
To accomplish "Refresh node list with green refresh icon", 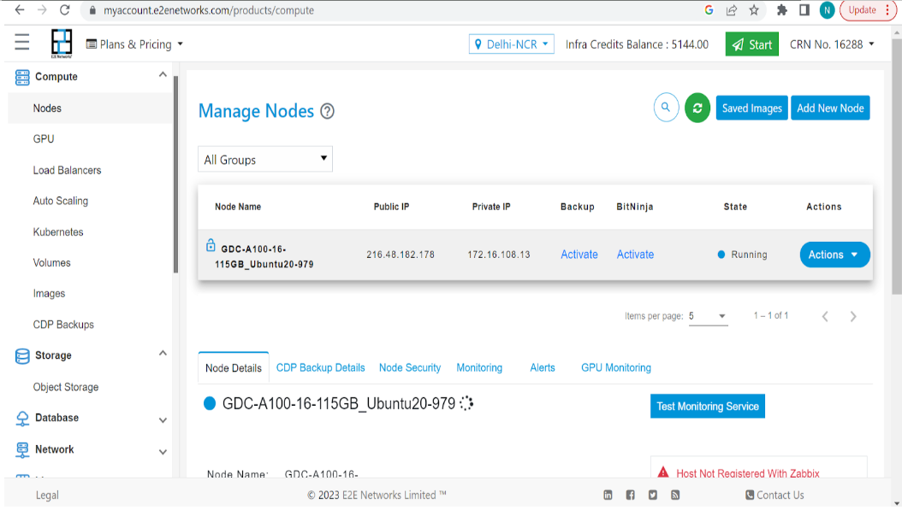I will (697, 108).
